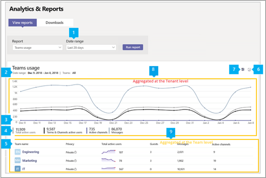This screenshot has height=178, width=266.
Task: Click the Marketing active users sparkline
Action: [x=108, y=160]
